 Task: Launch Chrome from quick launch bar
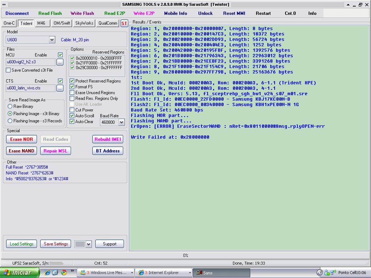(x=64, y=273)
